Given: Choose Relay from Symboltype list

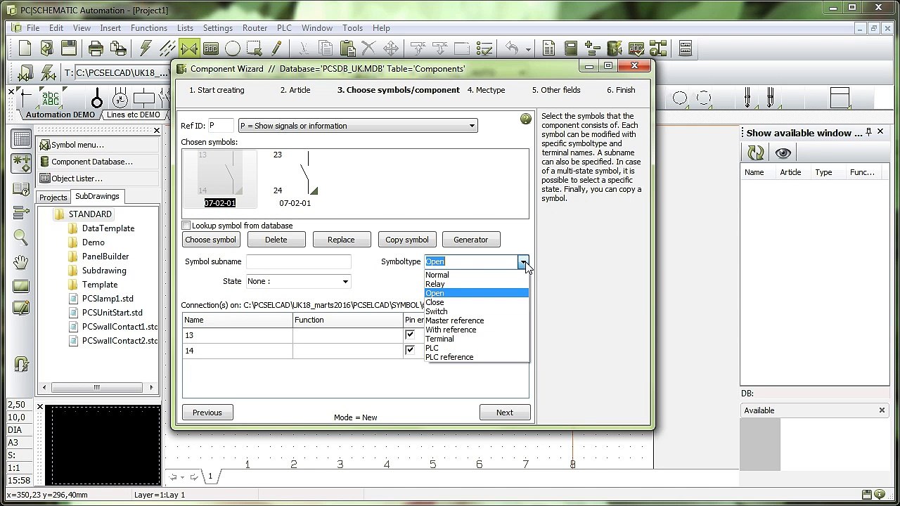Looking at the screenshot, I should [x=435, y=284].
